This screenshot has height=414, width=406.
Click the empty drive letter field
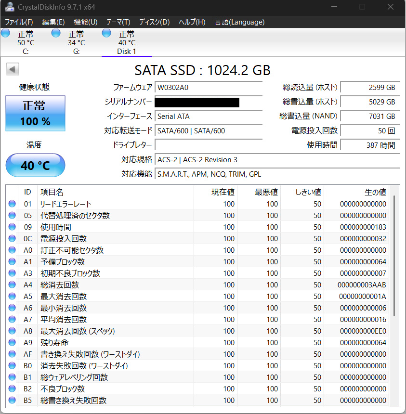[209, 145]
